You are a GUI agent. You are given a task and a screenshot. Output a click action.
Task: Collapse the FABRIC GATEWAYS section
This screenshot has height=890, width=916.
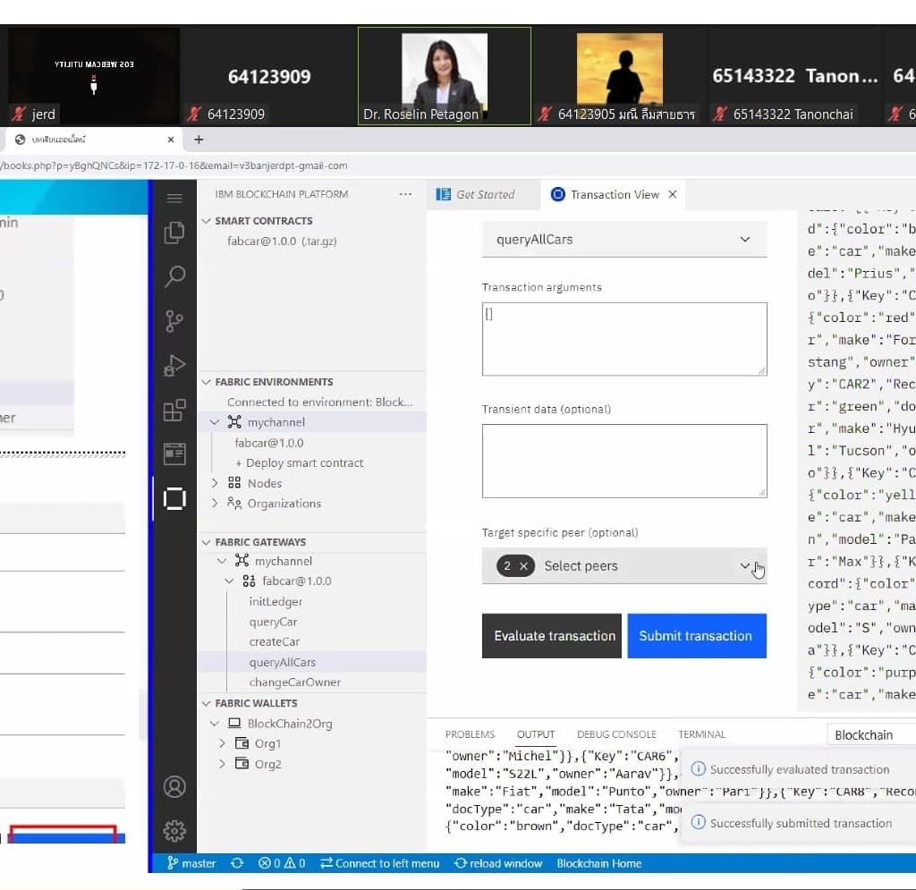point(206,543)
